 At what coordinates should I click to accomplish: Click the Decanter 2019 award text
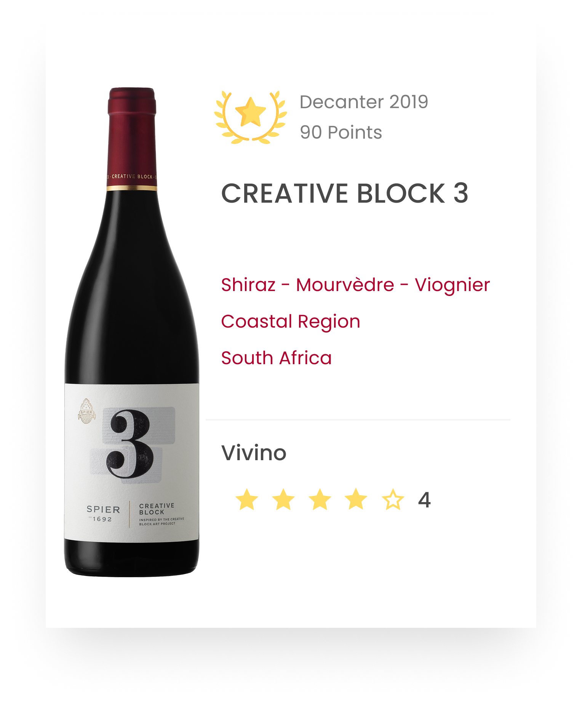pos(364,102)
